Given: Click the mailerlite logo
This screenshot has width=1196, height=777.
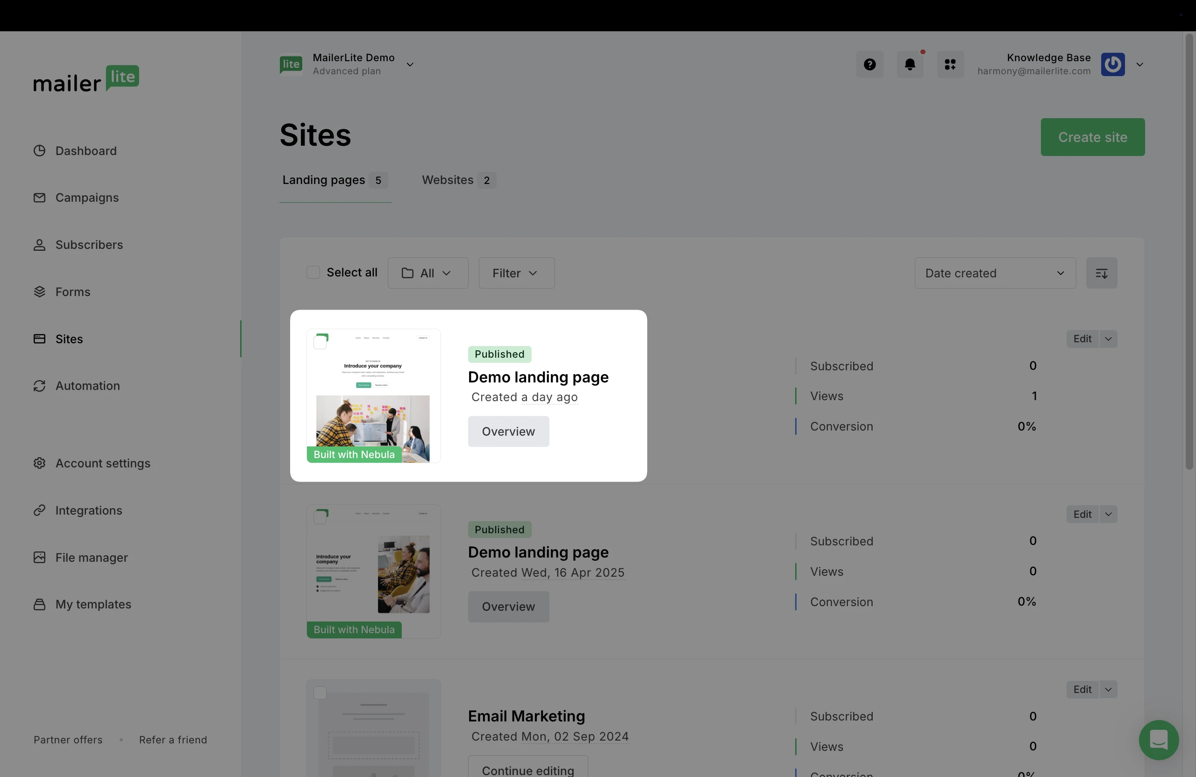Looking at the screenshot, I should point(86,79).
